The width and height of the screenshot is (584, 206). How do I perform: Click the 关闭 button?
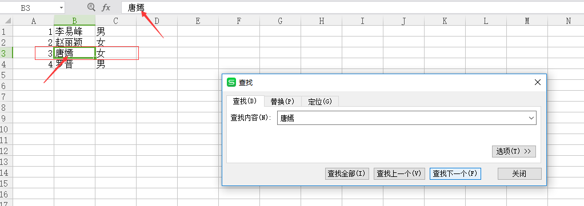point(519,173)
